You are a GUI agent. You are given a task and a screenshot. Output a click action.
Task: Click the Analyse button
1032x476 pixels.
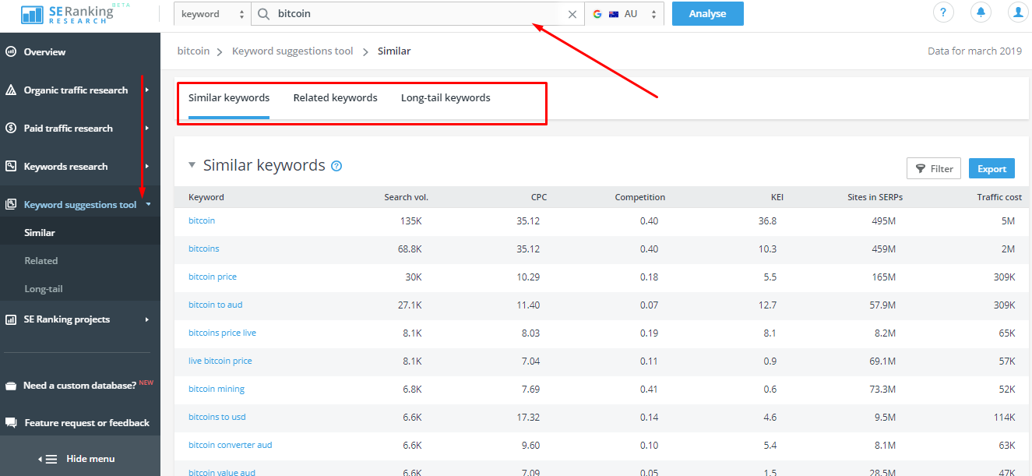pyautogui.click(x=707, y=13)
